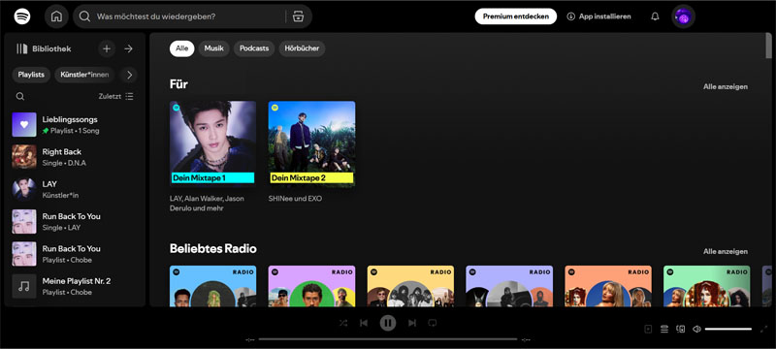The width and height of the screenshot is (776, 349).
Task: Open the playback queue
Action: [x=664, y=330]
